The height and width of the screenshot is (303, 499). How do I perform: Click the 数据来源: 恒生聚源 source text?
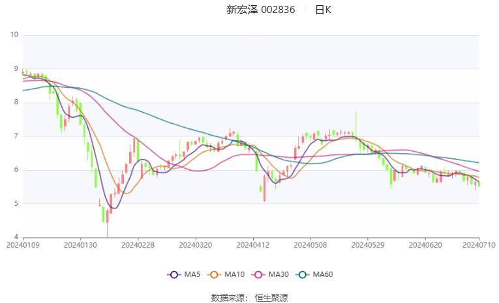(249, 298)
